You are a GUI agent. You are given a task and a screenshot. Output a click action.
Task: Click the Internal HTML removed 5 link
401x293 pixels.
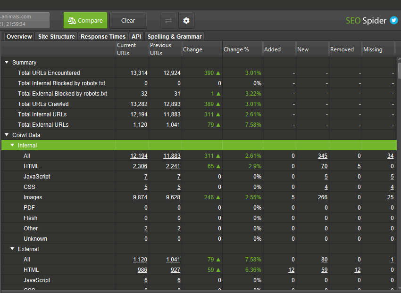pos(359,166)
